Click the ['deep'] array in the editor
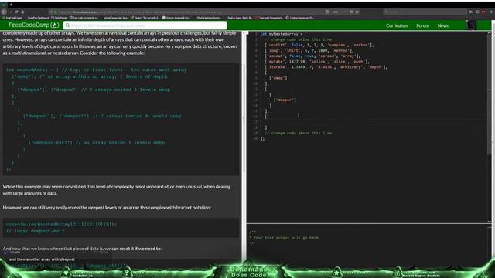This screenshot has width=495, height=278. pyautogui.click(x=278, y=78)
